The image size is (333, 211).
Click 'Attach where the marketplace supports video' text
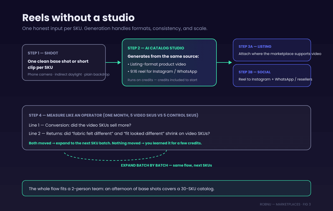(x=280, y=54)
